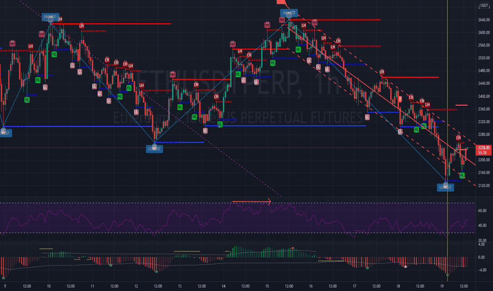Screen dimensions: 493x291
Task: Click the 4.00 value on the histogram scale
Action: coord(481,244)
